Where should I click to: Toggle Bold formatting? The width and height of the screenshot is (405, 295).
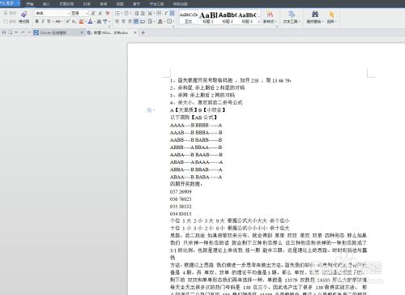(x=37, y=21)
